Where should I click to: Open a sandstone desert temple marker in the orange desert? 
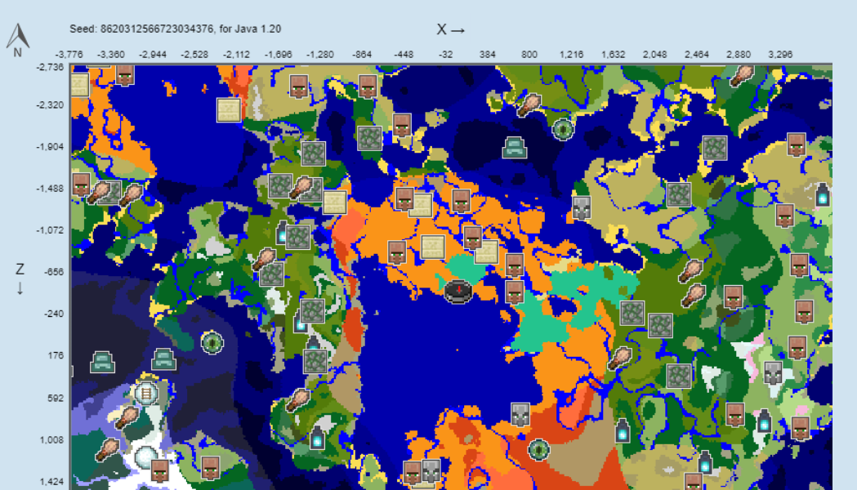(433, 246)
